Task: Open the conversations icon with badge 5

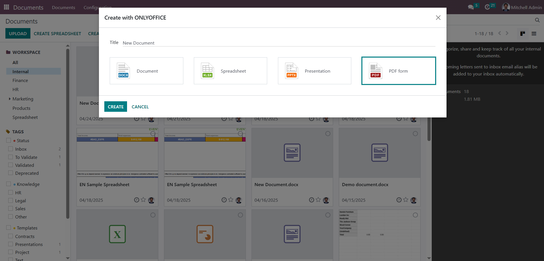Action: [471, 7]
